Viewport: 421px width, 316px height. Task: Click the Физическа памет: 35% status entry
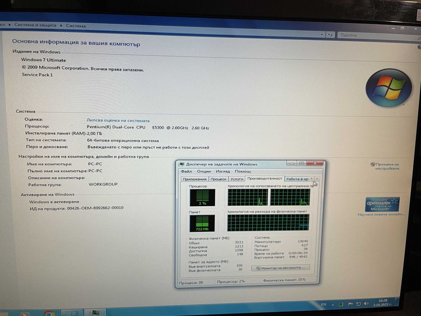(284, 280)
